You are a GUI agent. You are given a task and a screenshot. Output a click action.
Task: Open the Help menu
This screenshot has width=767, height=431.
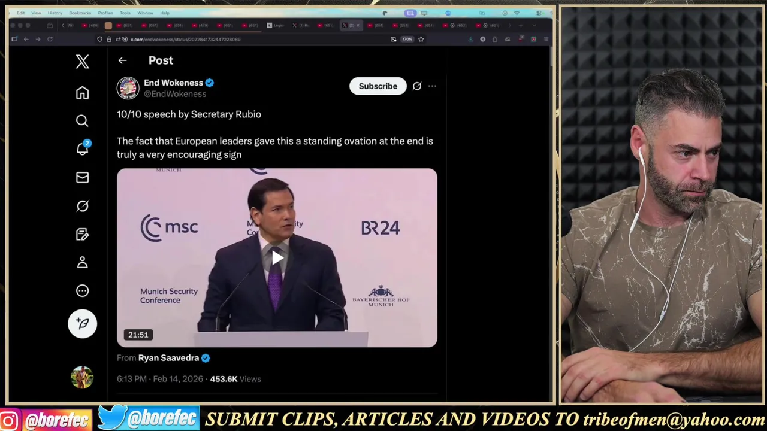coord(165,13)
